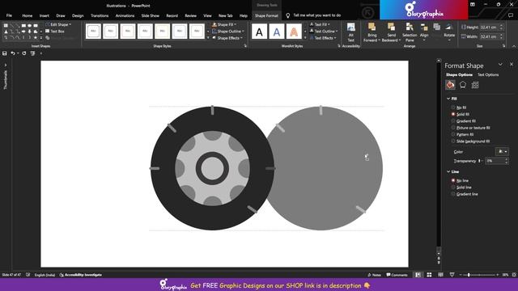Click the Undo arrow icon

point(13,53)
